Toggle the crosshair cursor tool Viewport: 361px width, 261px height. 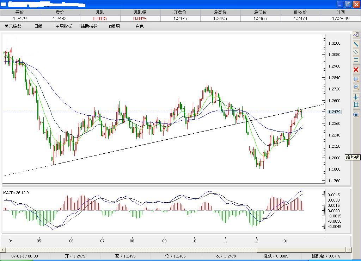(x=356, y=97)
